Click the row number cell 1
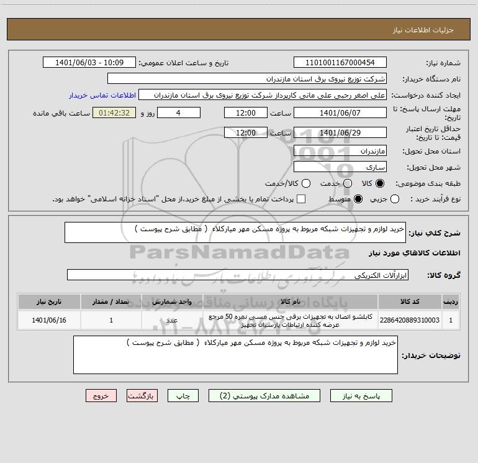This screenshot has height=463, width=478. pos(451,320)
